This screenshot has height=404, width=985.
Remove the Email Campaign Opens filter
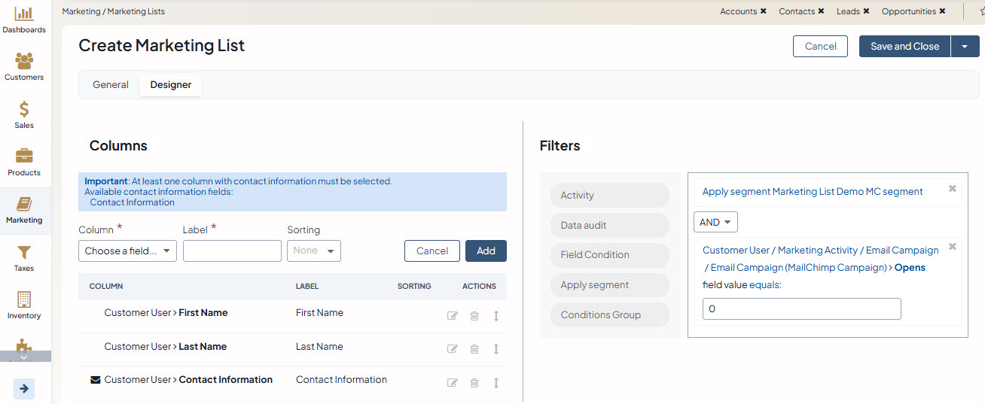(x=952, y=247)
